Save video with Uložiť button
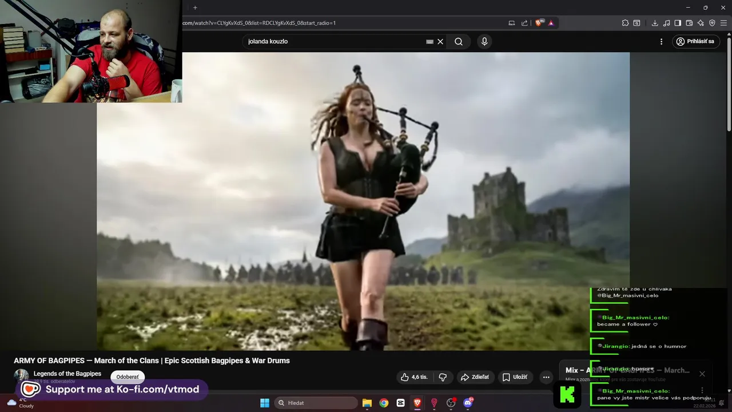Viewport: 732px width, 412px height. (x=515, y=377)
